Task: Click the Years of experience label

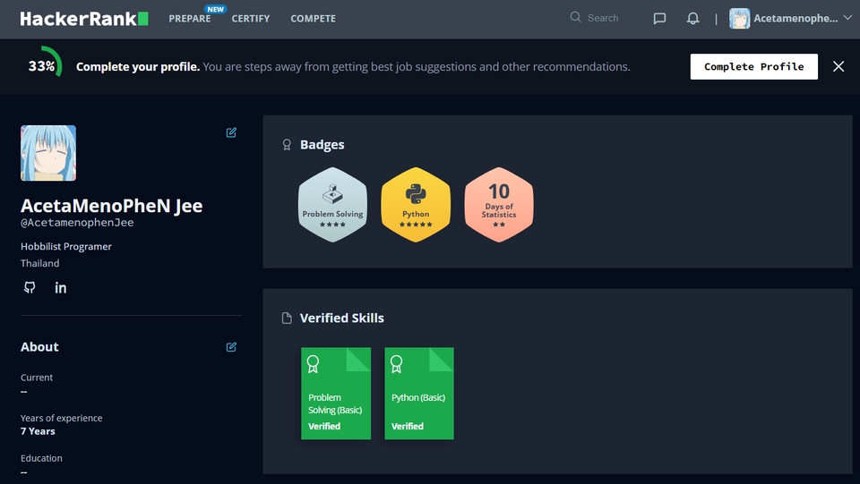Action: tap(62, 418)
